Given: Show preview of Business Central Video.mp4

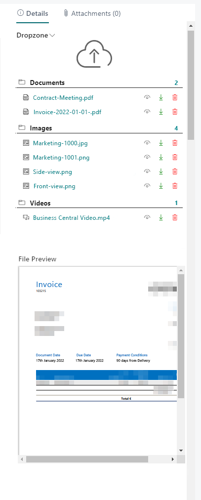Looking at the screenshot, I should pyautogui.click(x=147, y=217).
